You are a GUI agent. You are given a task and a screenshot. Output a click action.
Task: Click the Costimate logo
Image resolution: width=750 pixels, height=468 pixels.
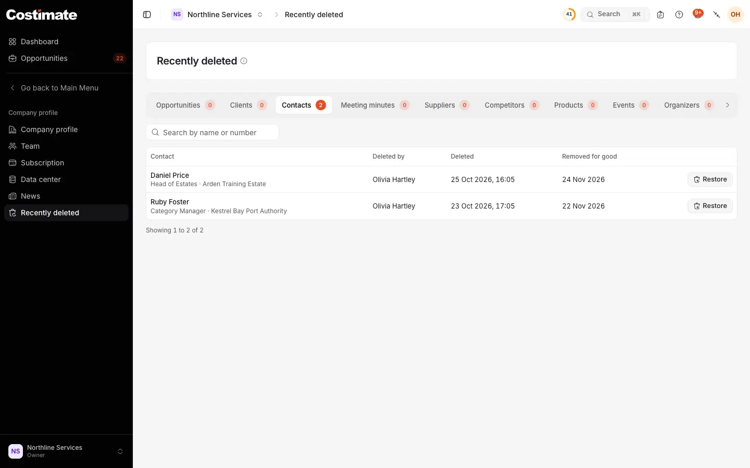click(42, 15)
